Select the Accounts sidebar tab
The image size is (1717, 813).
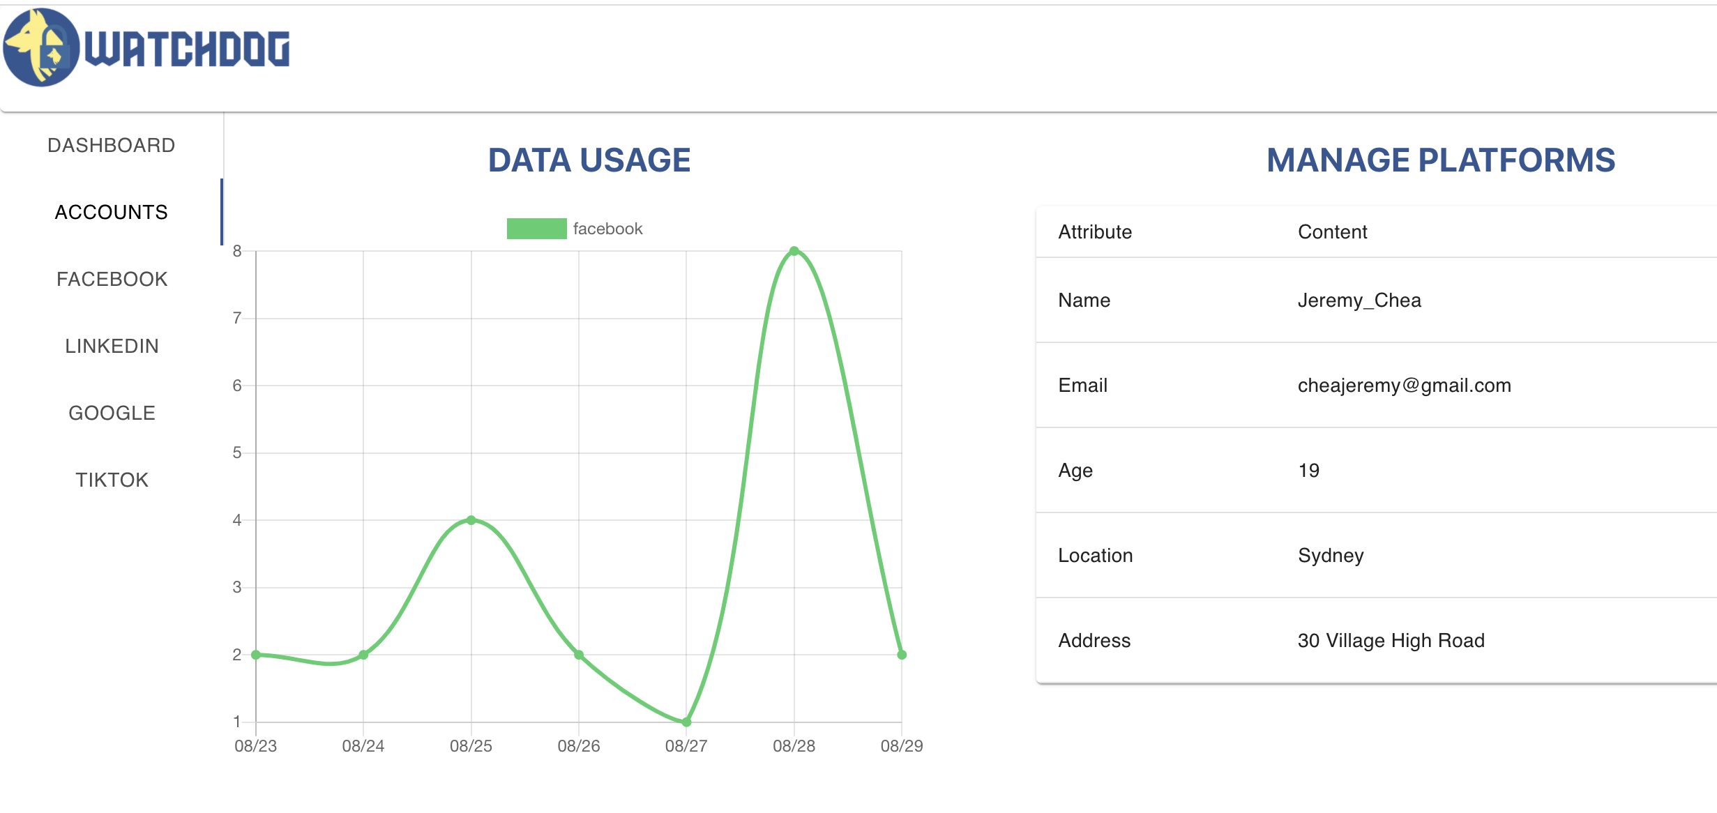coord(112,212)
